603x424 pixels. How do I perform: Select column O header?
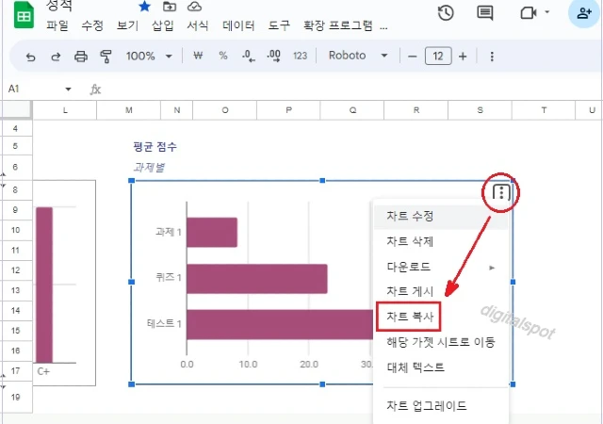pos(224,110)
